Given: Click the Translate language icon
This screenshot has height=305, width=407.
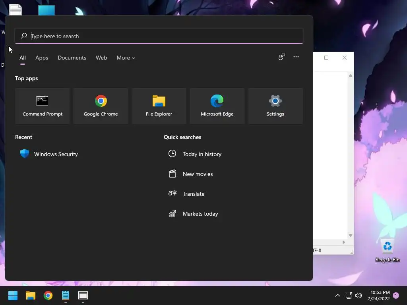Looking at the screenshot, I should point(172,193).
